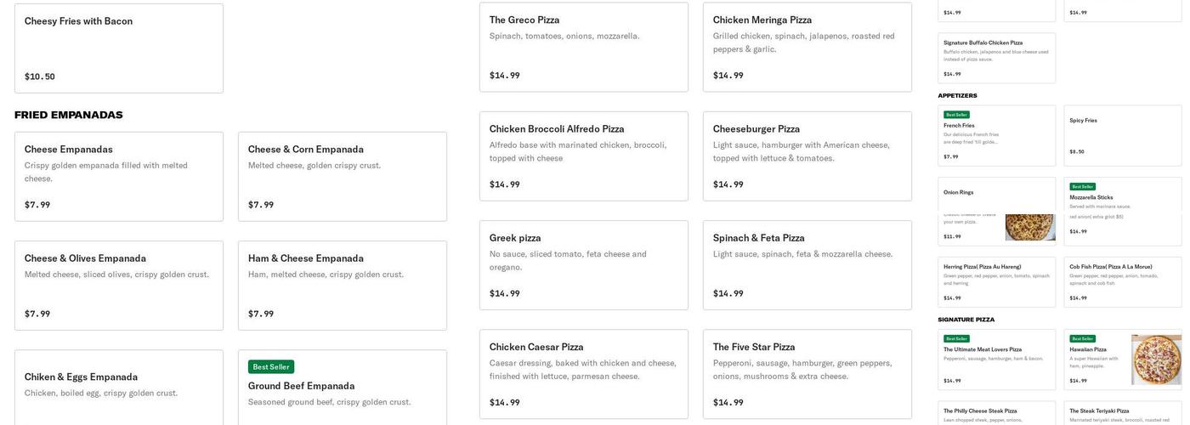Select The Ultimate Meat Lovers Pizza
Image resolution: width=1190 pixels, height=425 pixels.
(996, 360)
